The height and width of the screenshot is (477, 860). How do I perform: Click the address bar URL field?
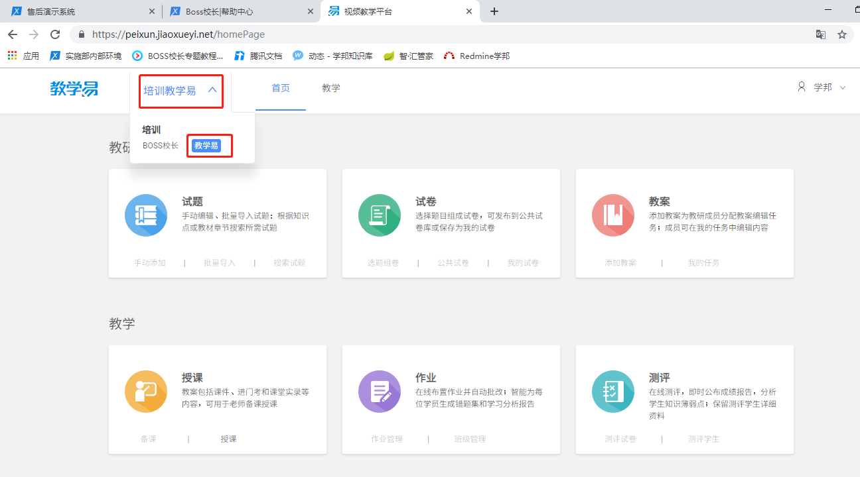click(x=445, y=34)
